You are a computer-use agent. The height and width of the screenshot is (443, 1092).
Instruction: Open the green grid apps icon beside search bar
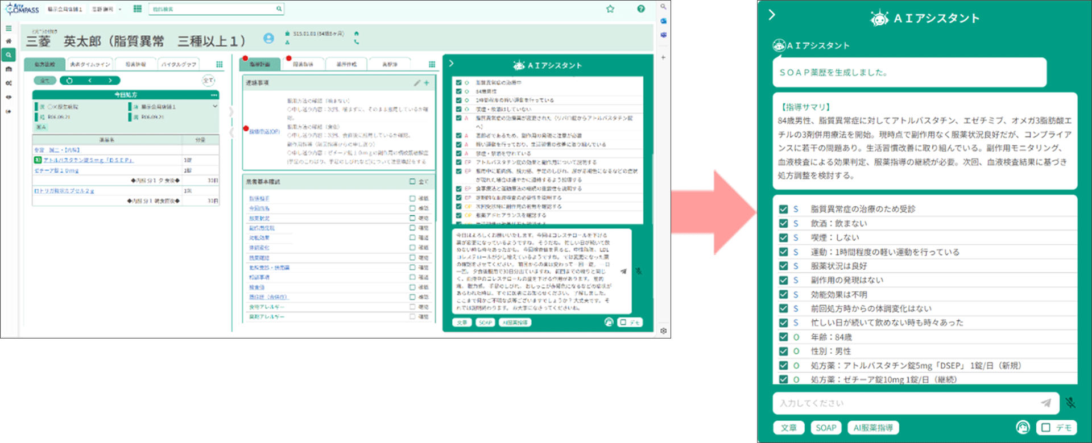[x=137, y=9]
